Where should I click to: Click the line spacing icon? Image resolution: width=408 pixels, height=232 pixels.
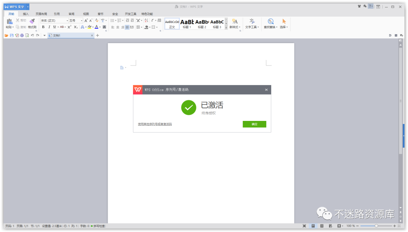[x=138, y=27]
